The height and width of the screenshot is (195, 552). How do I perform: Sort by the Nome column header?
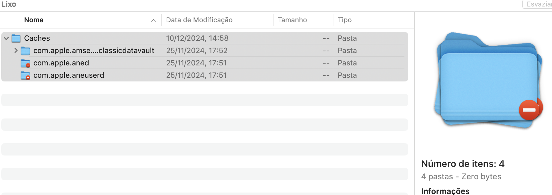tap(34, 20)
